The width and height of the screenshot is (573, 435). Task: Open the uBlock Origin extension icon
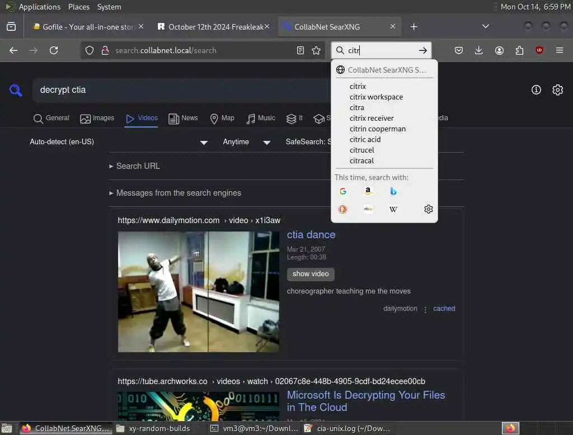tap(539, 50)
